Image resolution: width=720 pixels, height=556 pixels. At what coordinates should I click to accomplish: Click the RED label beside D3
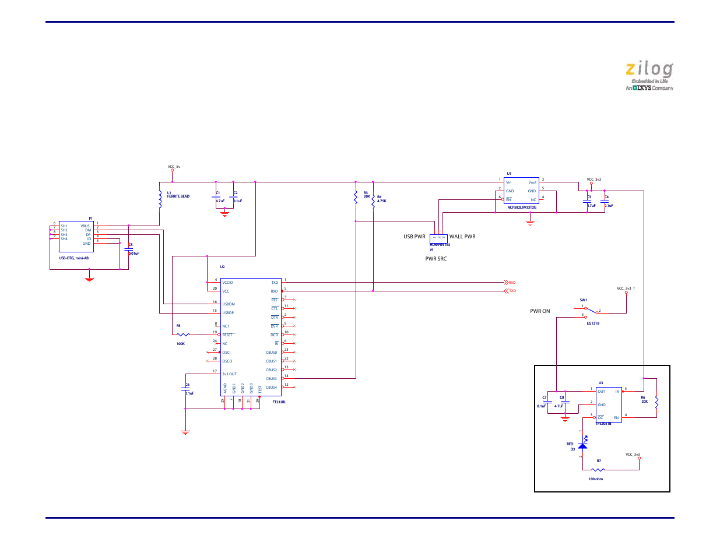(570, 444)
